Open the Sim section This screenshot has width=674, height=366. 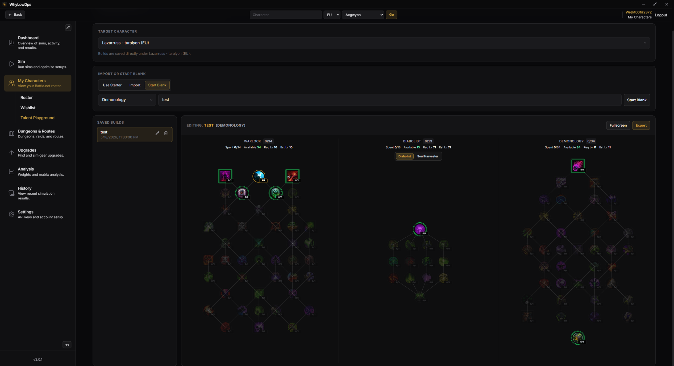(38, 64)
